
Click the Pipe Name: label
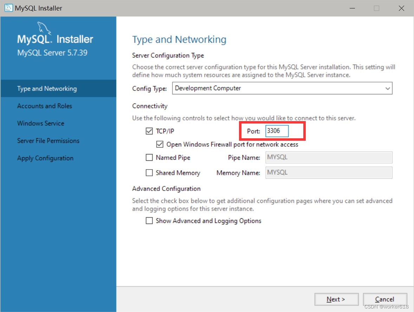(244, 158)
